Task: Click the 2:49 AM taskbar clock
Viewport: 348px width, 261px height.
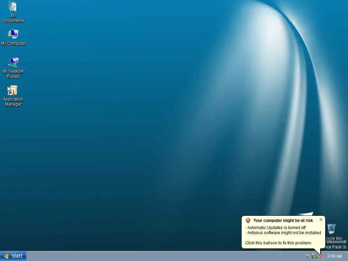Action: pos(334,256)
